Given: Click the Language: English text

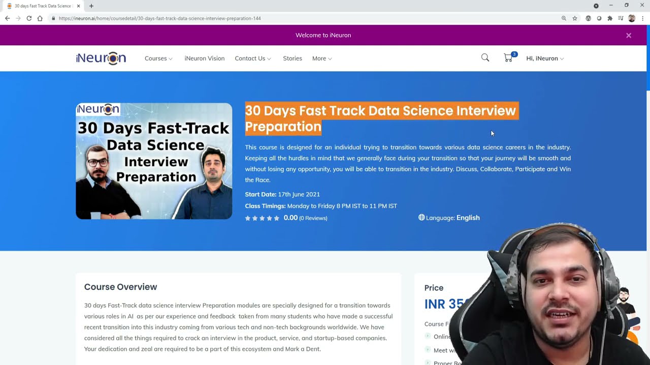Looking at the screenshot, I should [452, 218].
